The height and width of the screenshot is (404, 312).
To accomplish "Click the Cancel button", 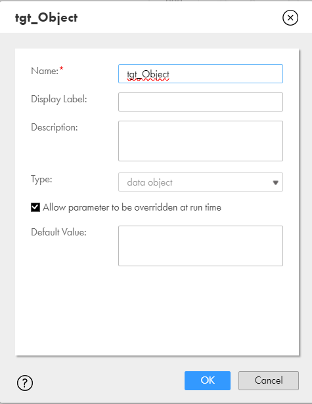I will pos(269,380).
